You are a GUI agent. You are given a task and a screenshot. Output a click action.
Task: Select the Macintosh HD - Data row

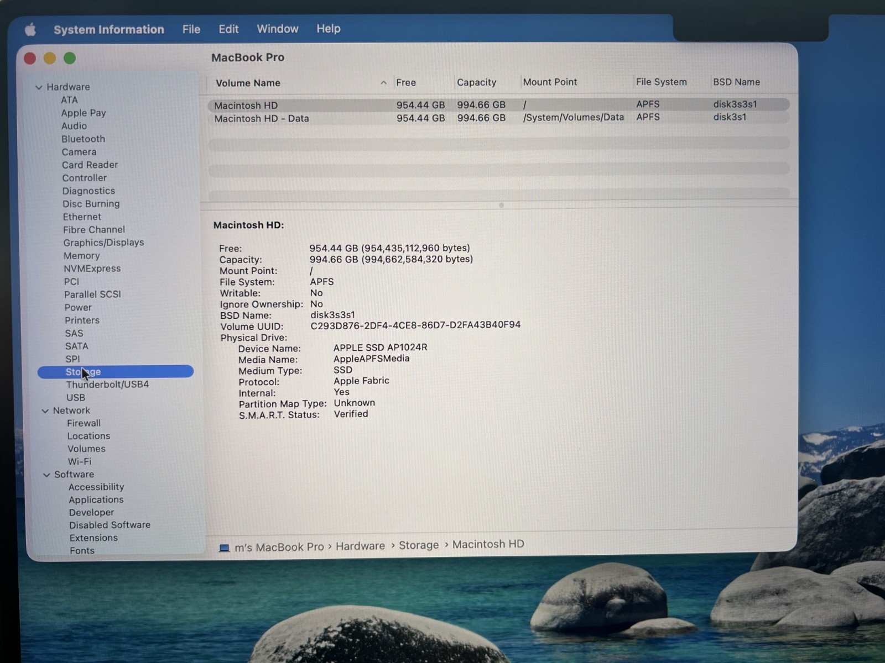coord(498,118)
